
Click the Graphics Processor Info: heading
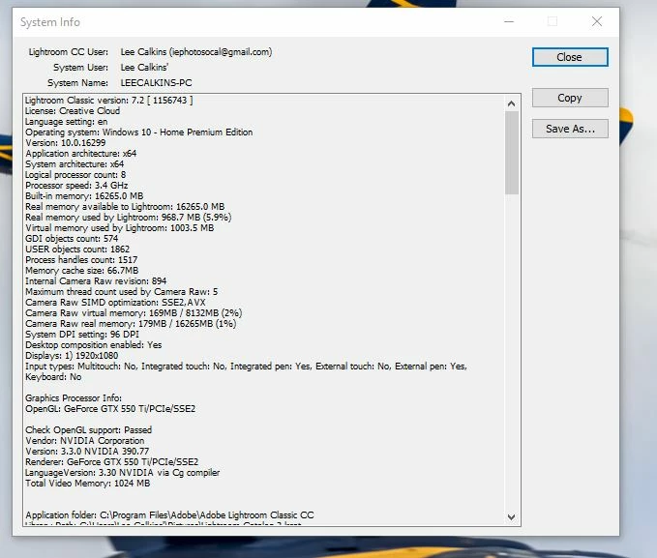pyautogui.click(x=74, y=398)
